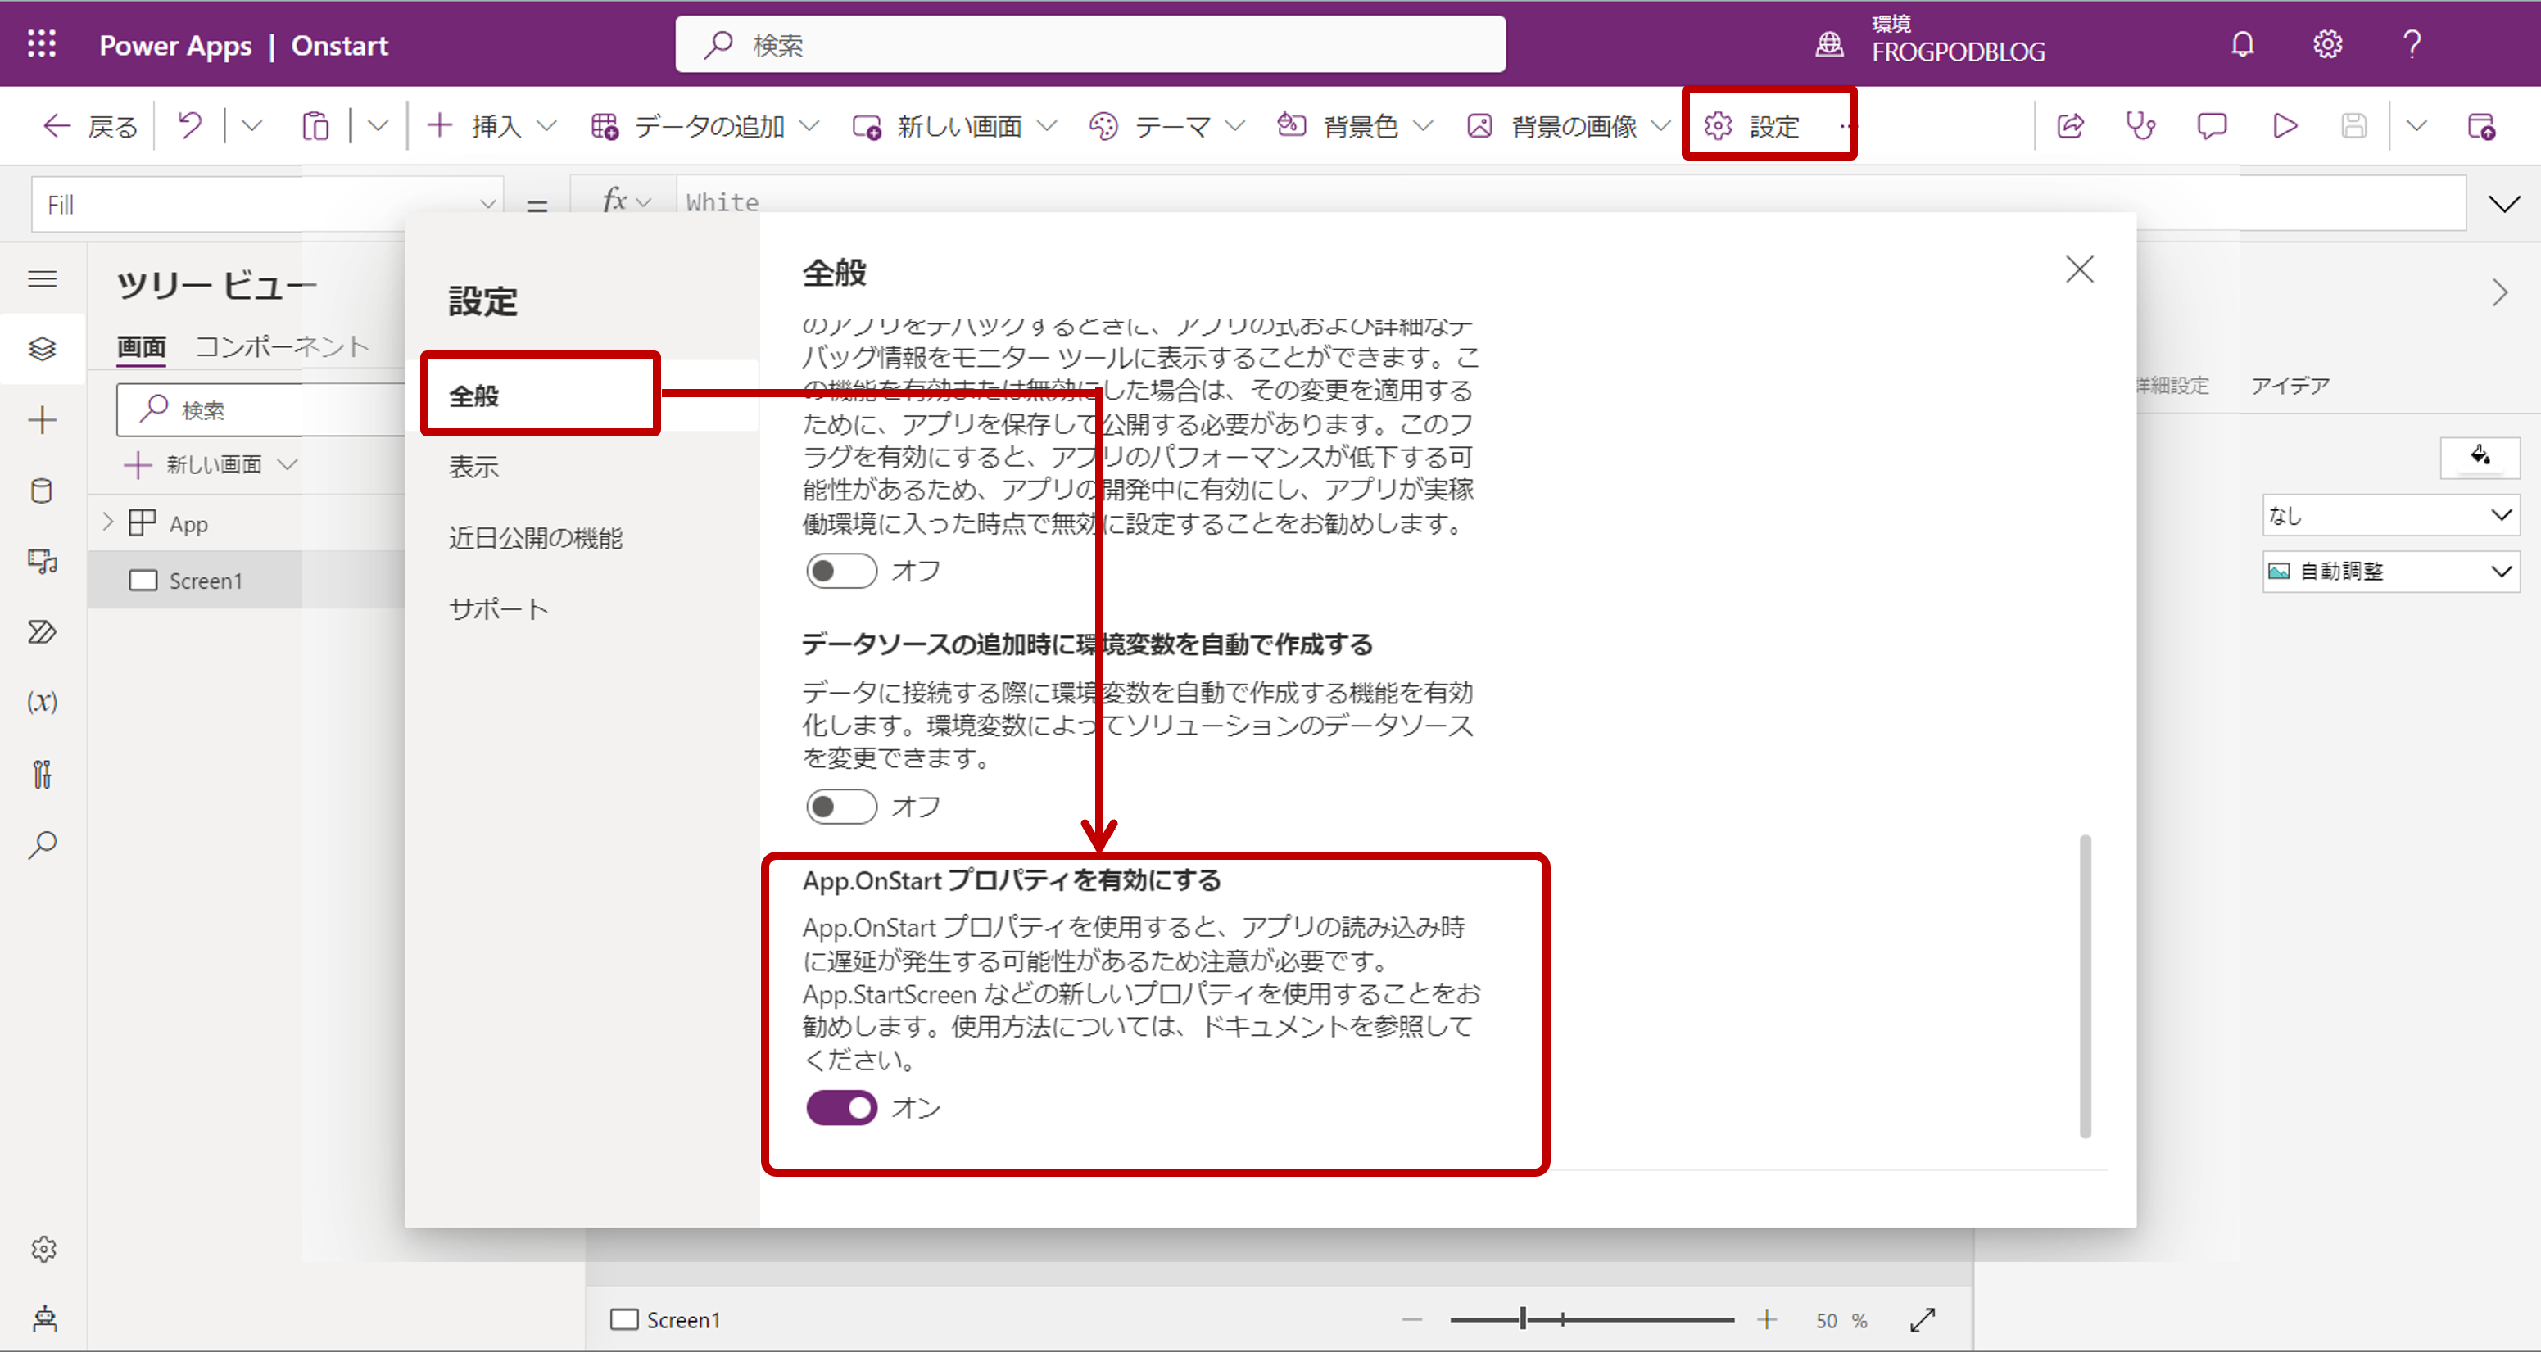Image resolution: width=2541 pixels, height=1352 pixels.
Task: Click the paste clipboard icon
Action: coord(315,125)
